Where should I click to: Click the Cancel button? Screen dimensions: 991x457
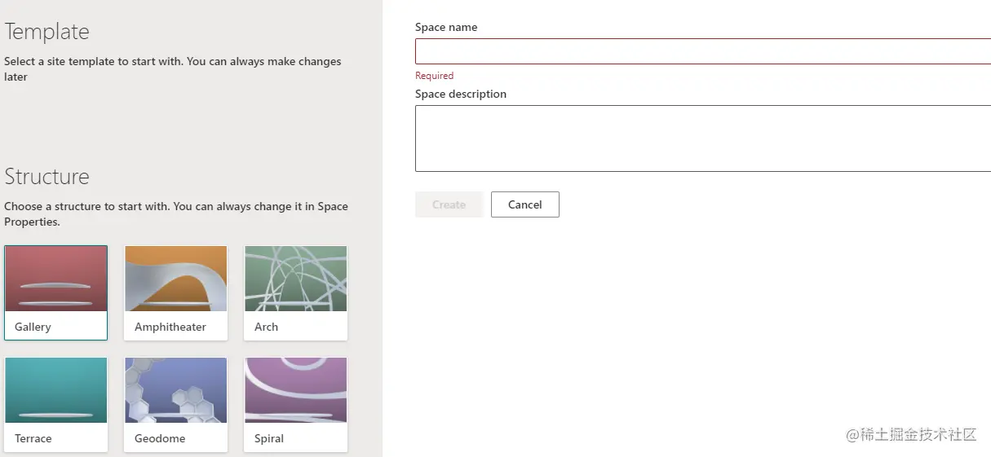524,204
